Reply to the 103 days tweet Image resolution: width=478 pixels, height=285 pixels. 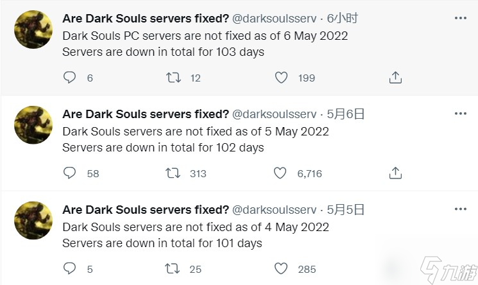69,77
